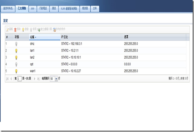
Task: Select the wan1 interface name
Action: coord(33,71)
